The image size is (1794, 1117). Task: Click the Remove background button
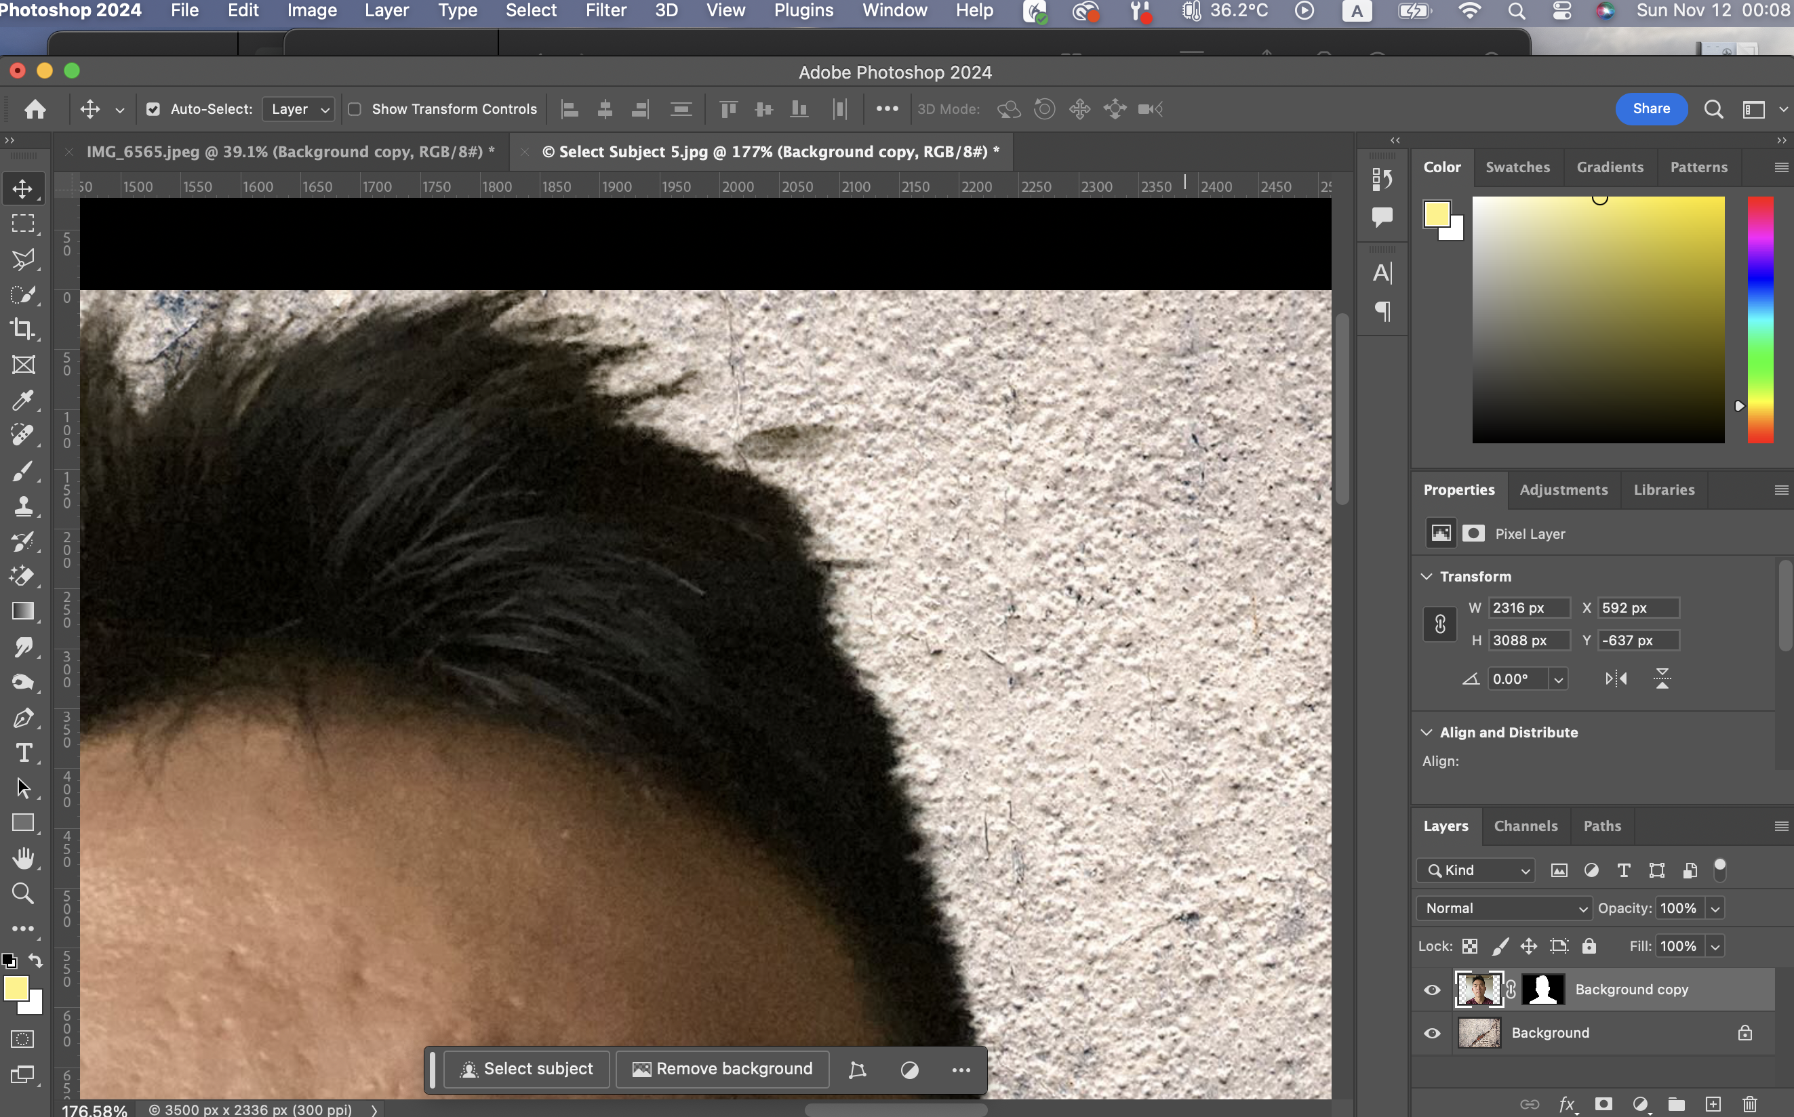pyautogui.click(x=723, y=1069)
